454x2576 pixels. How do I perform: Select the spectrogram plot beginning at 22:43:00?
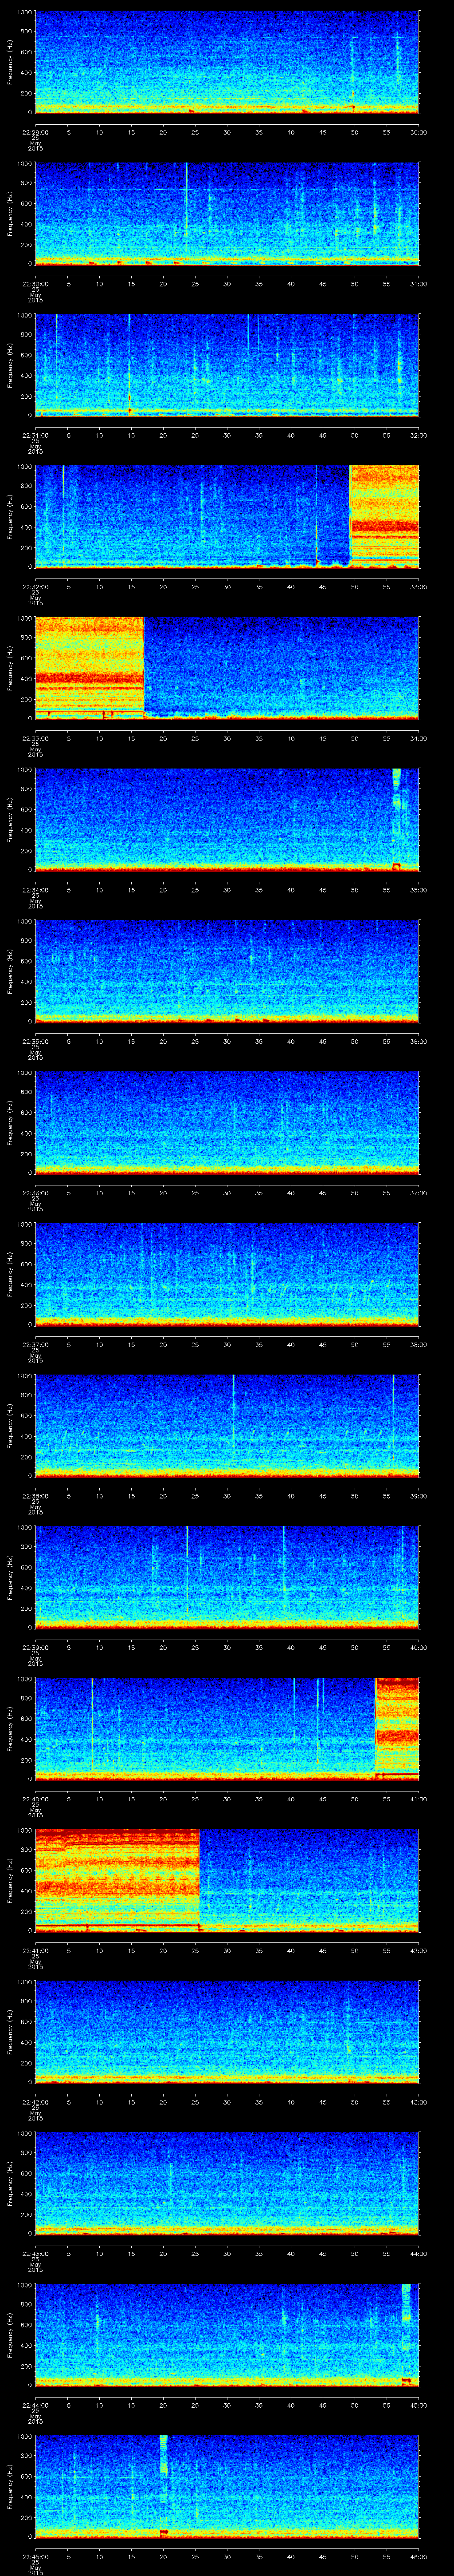coord(227,2183)
